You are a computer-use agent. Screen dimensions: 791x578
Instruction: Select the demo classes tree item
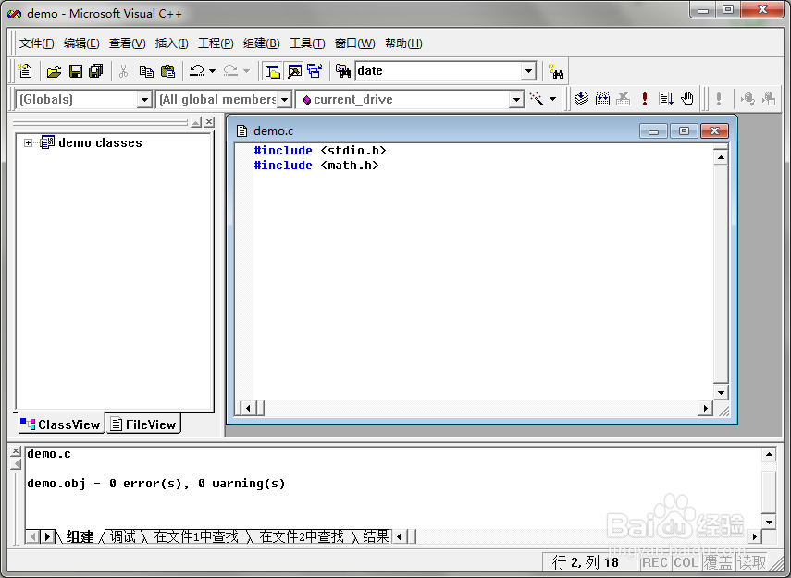(100, 142)
